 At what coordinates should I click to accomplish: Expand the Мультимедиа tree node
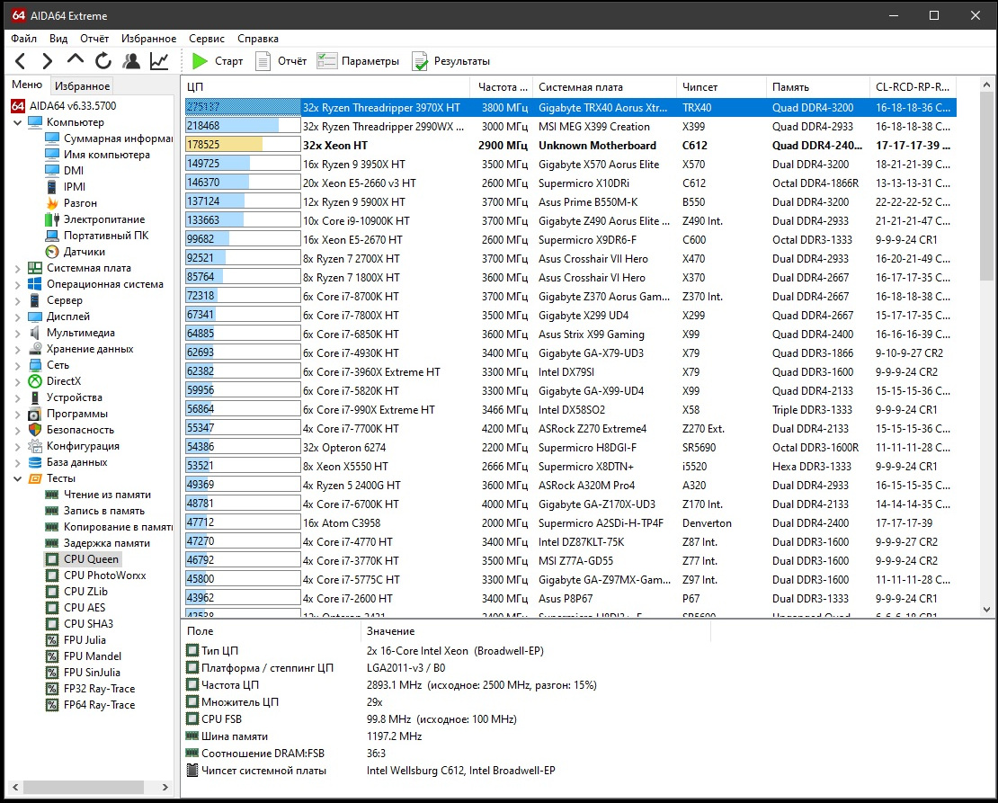18,333
